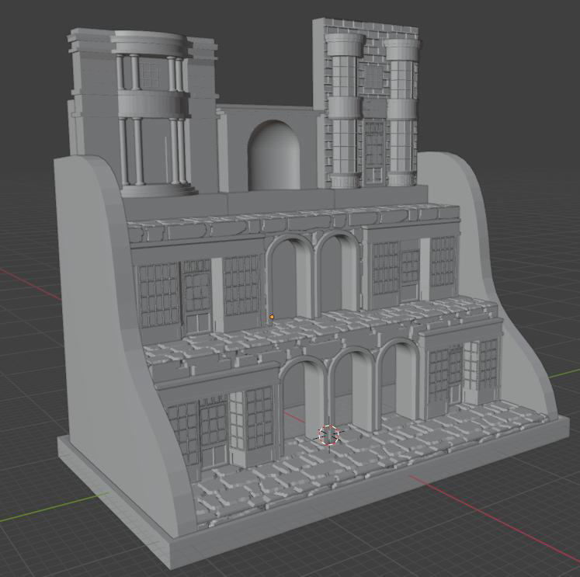Screen dimensions: 580x577
Task: Click the orange object origin dot
Action: pos(272,317)
